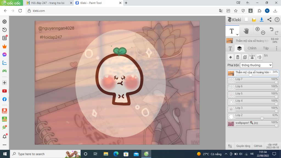Select the Lớp 3 layer thumbnail
281x158 pixels.
pos(231,109)
